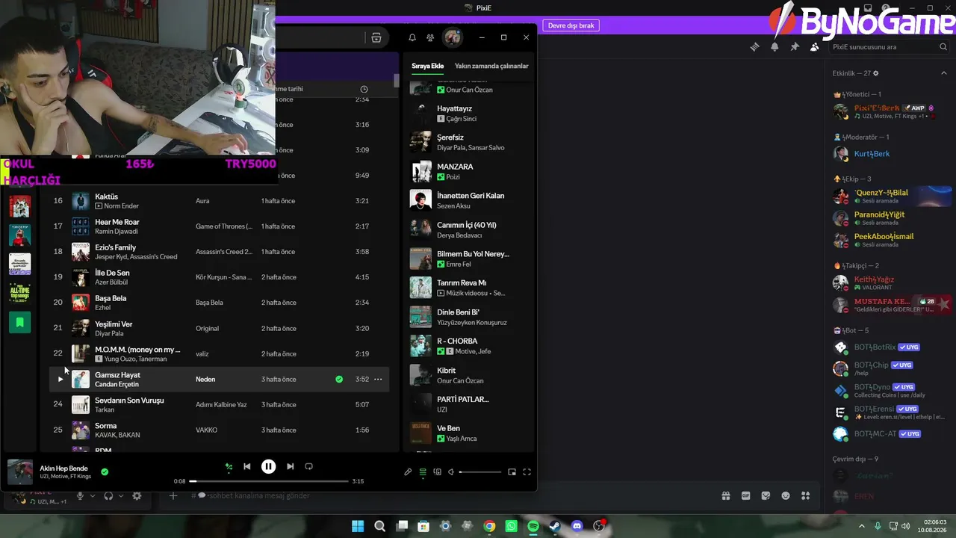Switch to the Sıraya Ekle tab
Viewport: 956px width, 538px height.
coord(427,66)
